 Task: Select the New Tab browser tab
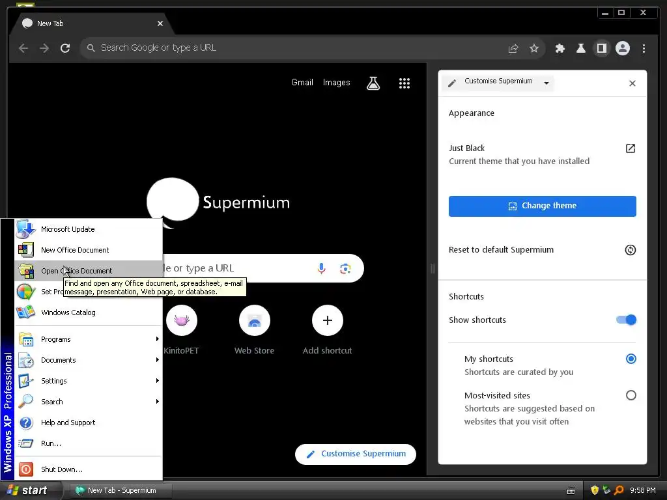(91, 24)
